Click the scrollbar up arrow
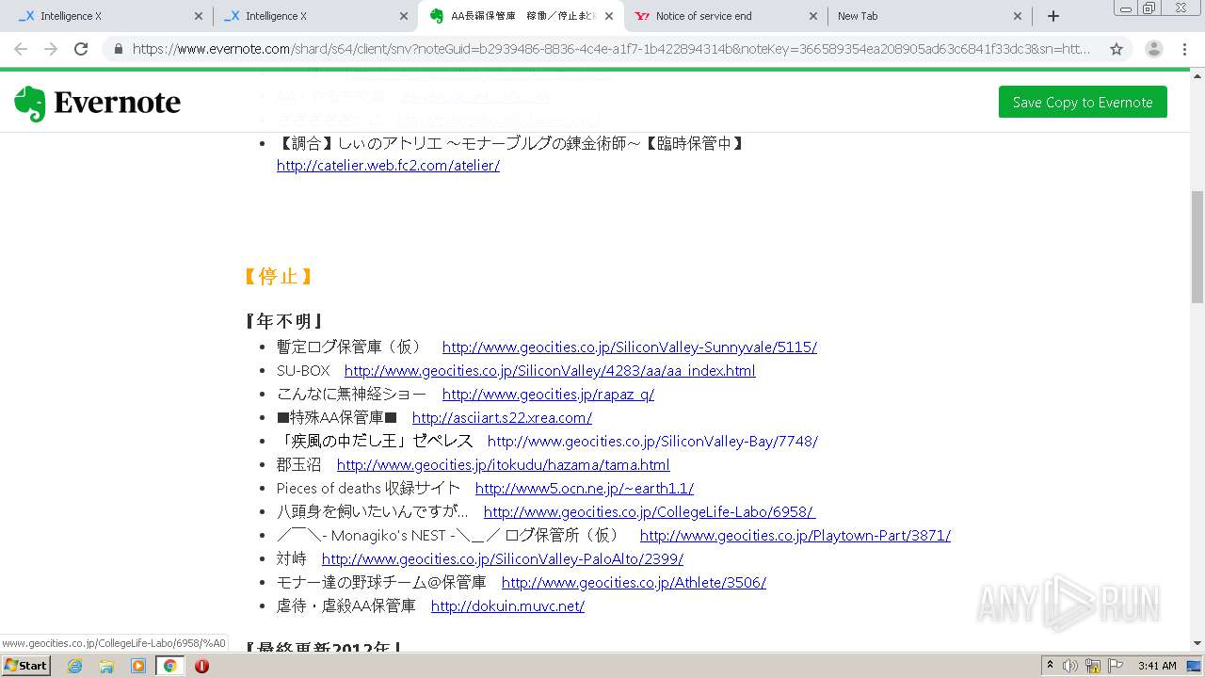Viewport: 1205px width, 678px height. pos(1197,77)
